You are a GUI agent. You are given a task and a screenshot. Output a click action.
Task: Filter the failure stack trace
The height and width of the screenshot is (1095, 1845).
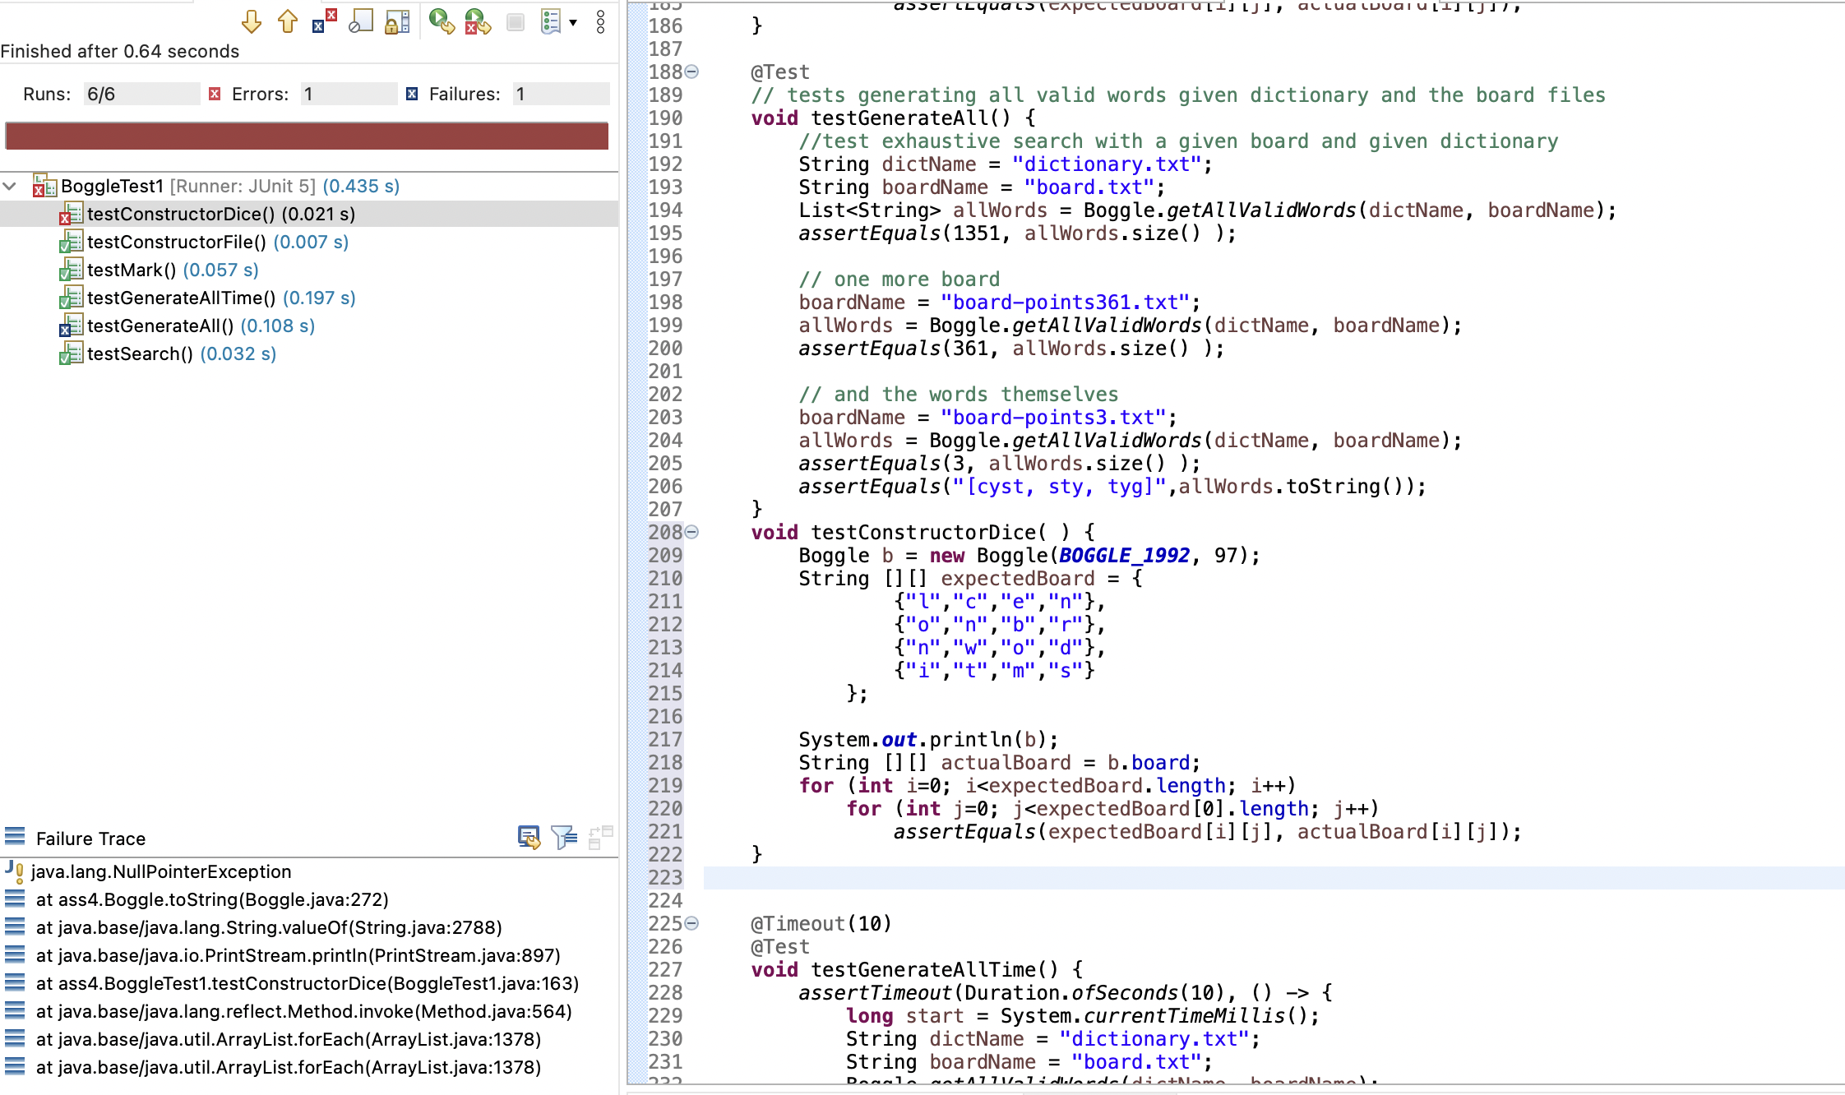(x=562, y=839)
